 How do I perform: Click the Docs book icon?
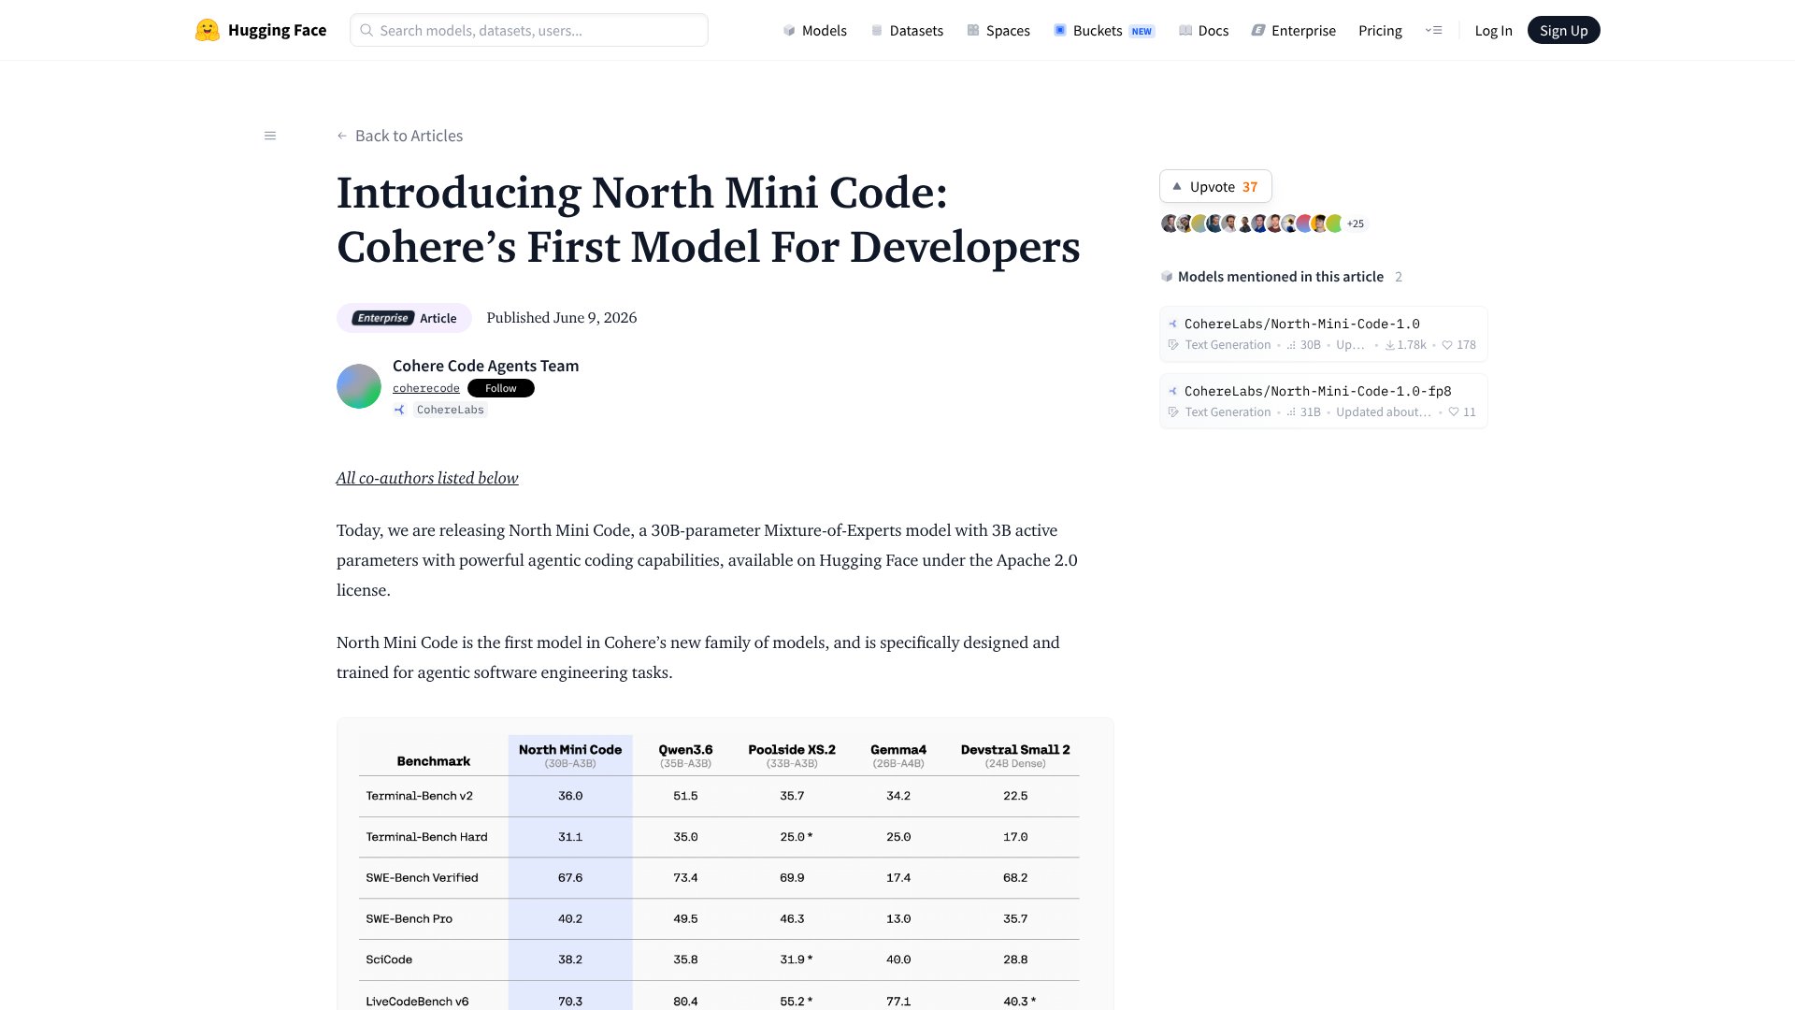[1185, 30]
